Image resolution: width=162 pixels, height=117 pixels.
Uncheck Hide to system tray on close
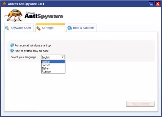coord(12,51)
